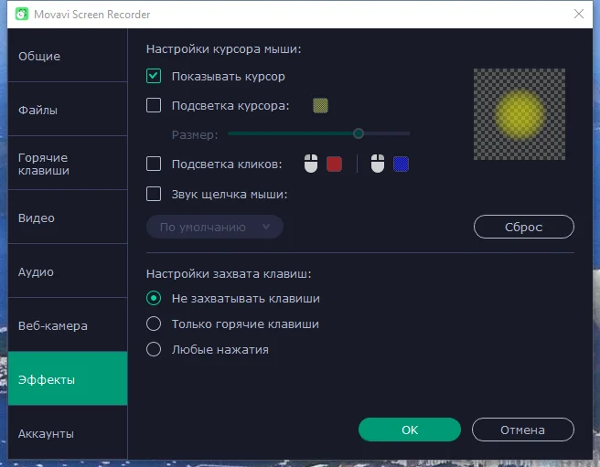
Task: Close the settings dialog window
Action: (579, 14)
